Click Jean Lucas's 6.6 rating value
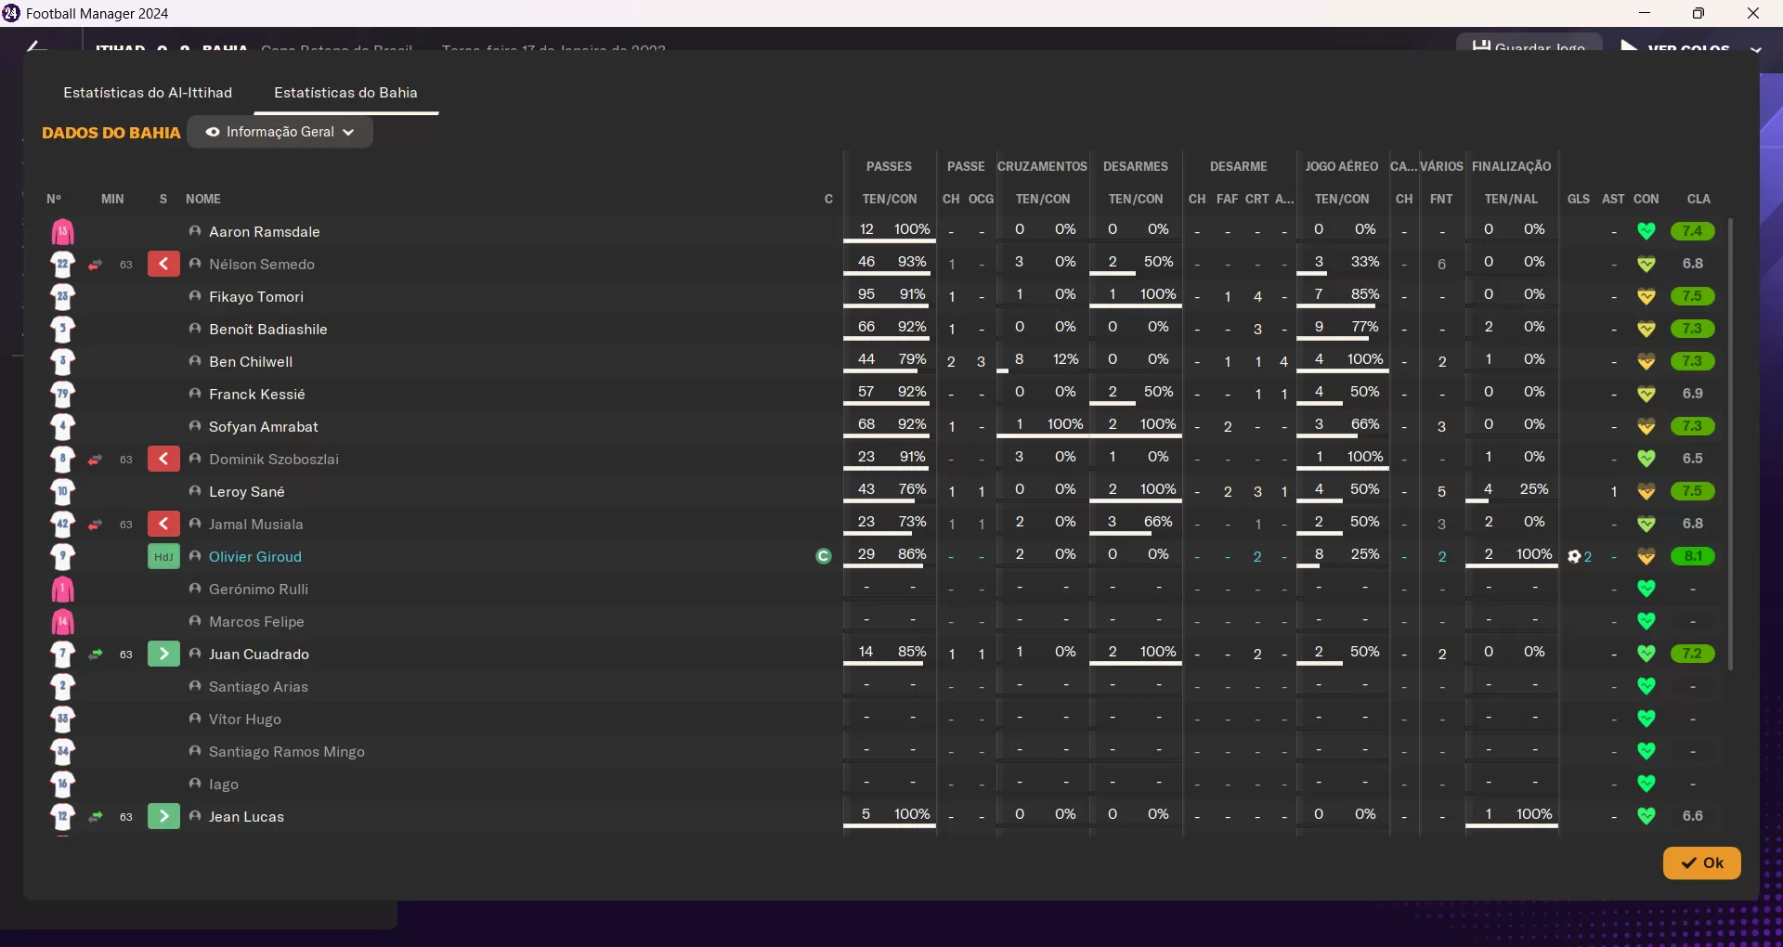 1693,816
